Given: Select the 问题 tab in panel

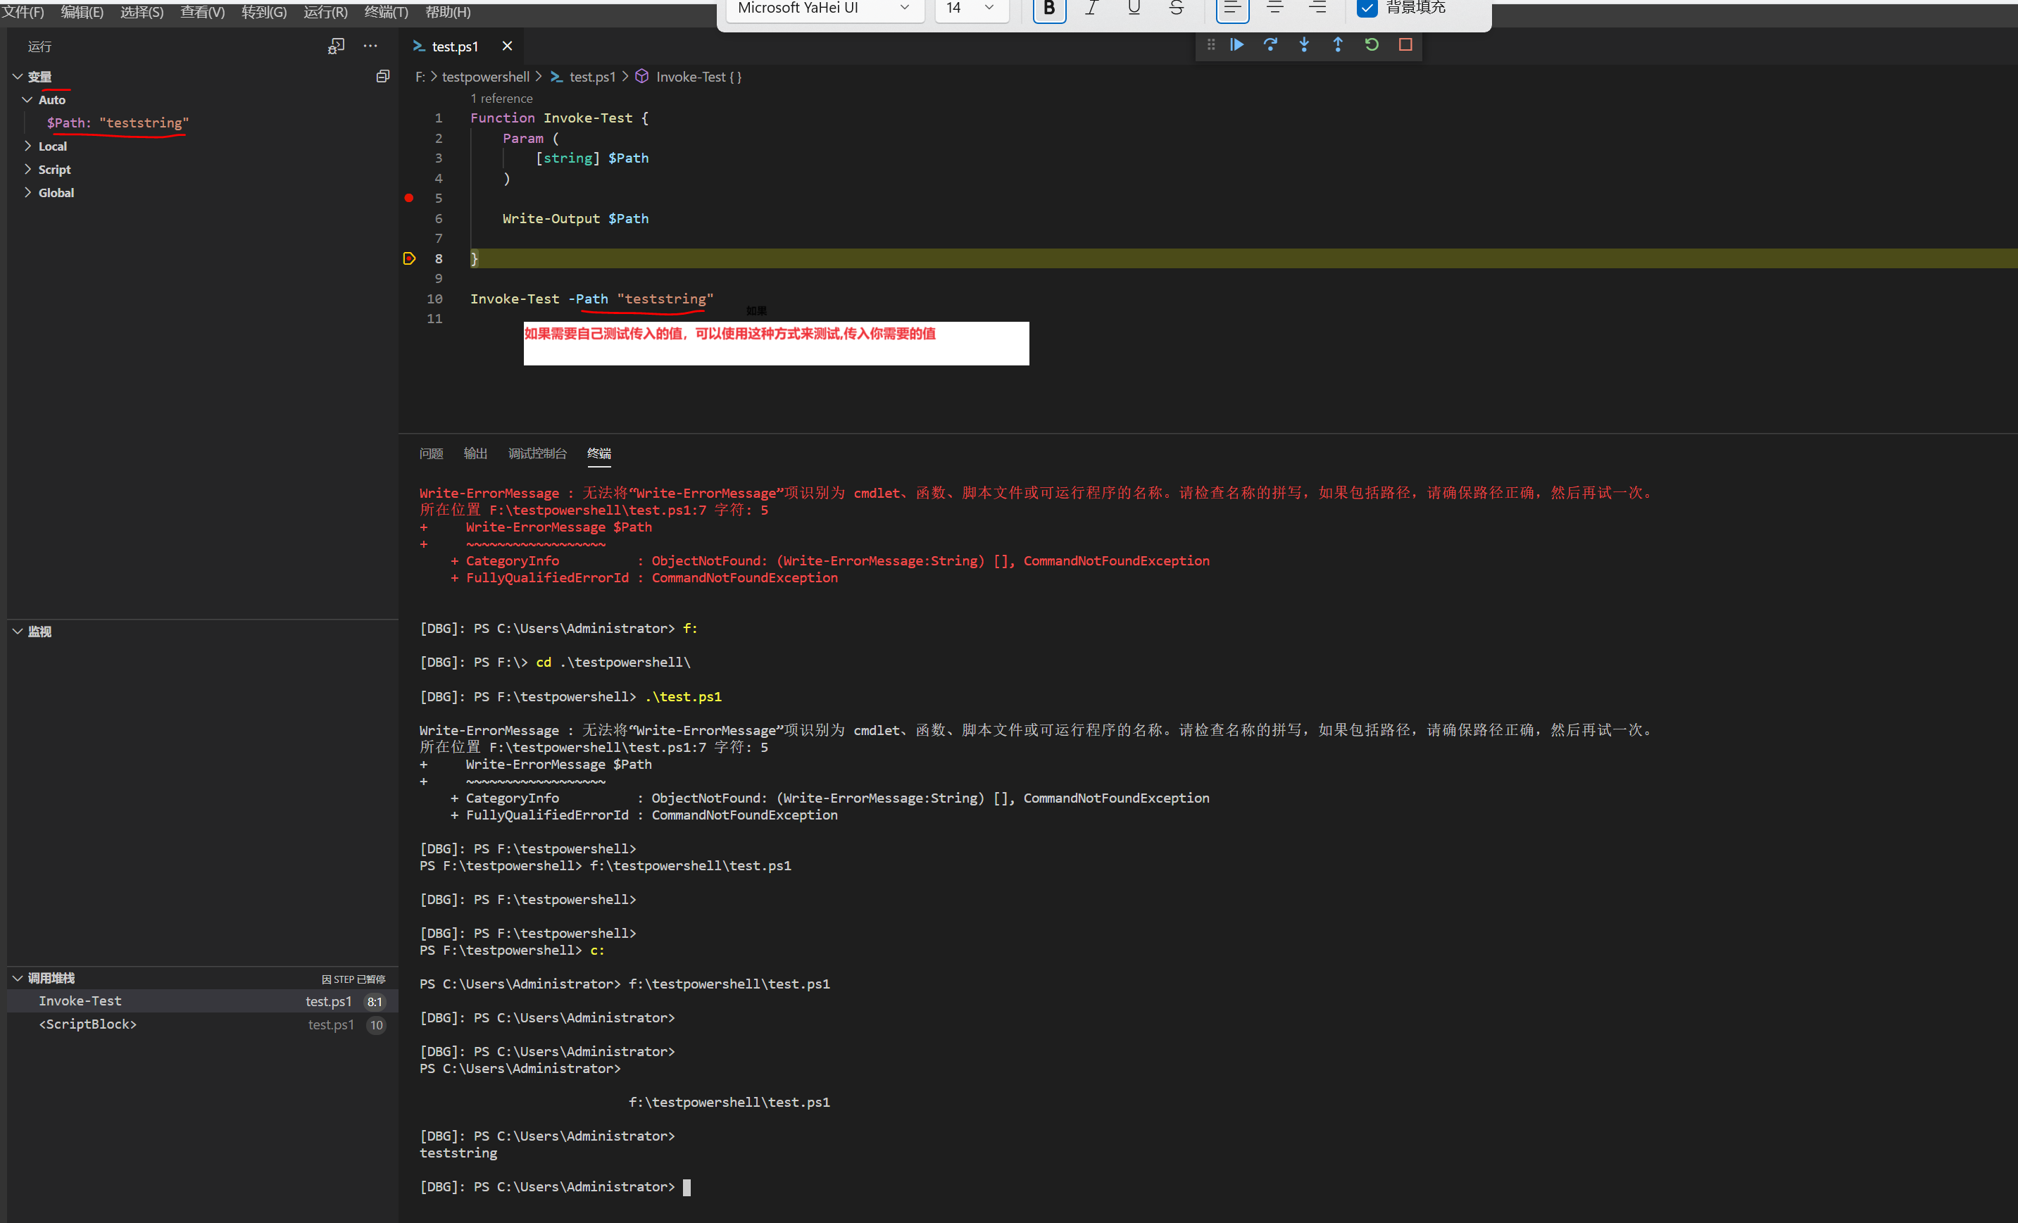Looking at the screenshot, I should tap(431, 453).
